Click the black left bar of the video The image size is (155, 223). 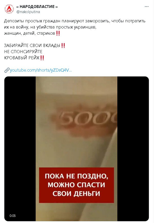[x=20, y=149]
